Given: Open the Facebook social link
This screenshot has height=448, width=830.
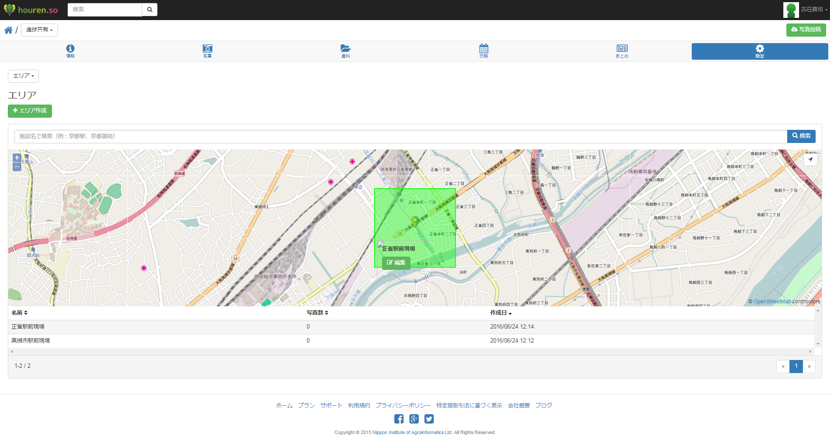Looking at the screenshot, I should pos(399,419).
